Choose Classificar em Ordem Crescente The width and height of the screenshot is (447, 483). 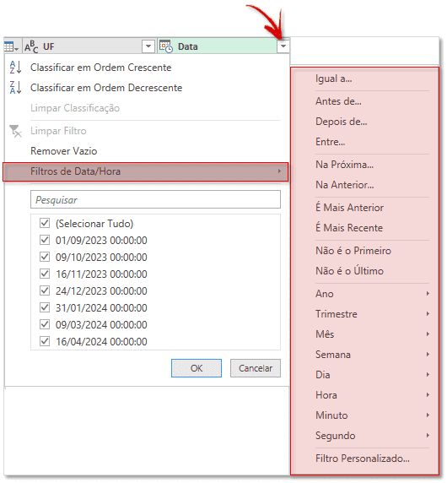(101, 68)
